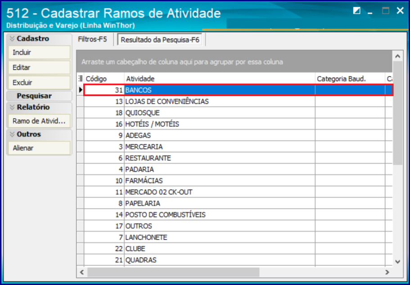Select the PADARIA row
This screenshot has width=410, height=285.
point(238,169)
